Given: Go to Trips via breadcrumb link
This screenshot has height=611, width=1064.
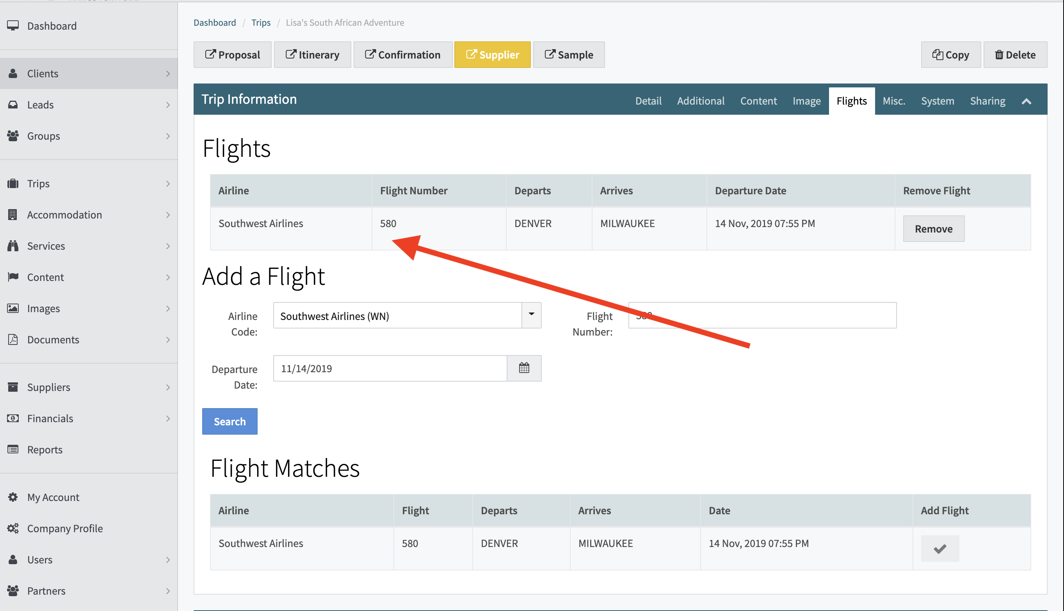Looking at the screenshot, I should point(261,23).
